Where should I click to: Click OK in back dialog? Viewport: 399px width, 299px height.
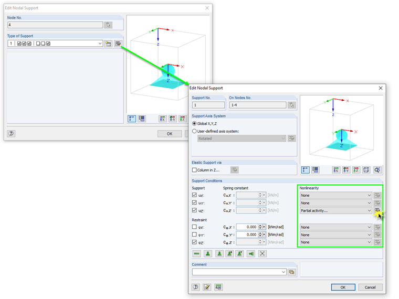click(170, 134)
